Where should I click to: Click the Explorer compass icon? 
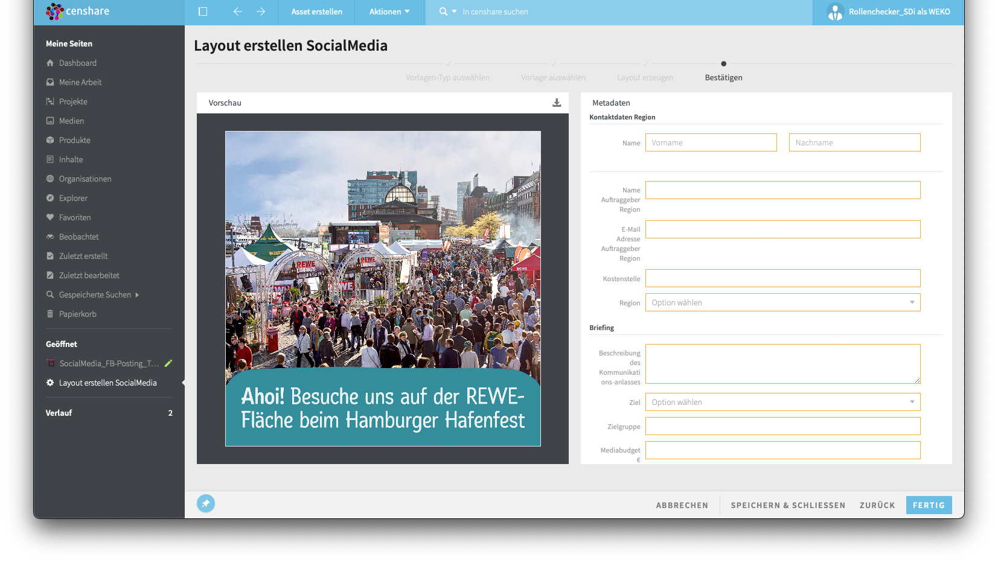(50, 198)
